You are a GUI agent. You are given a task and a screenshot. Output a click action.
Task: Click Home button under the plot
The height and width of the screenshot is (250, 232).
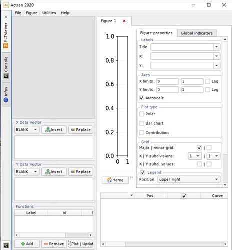pos(115,180)
